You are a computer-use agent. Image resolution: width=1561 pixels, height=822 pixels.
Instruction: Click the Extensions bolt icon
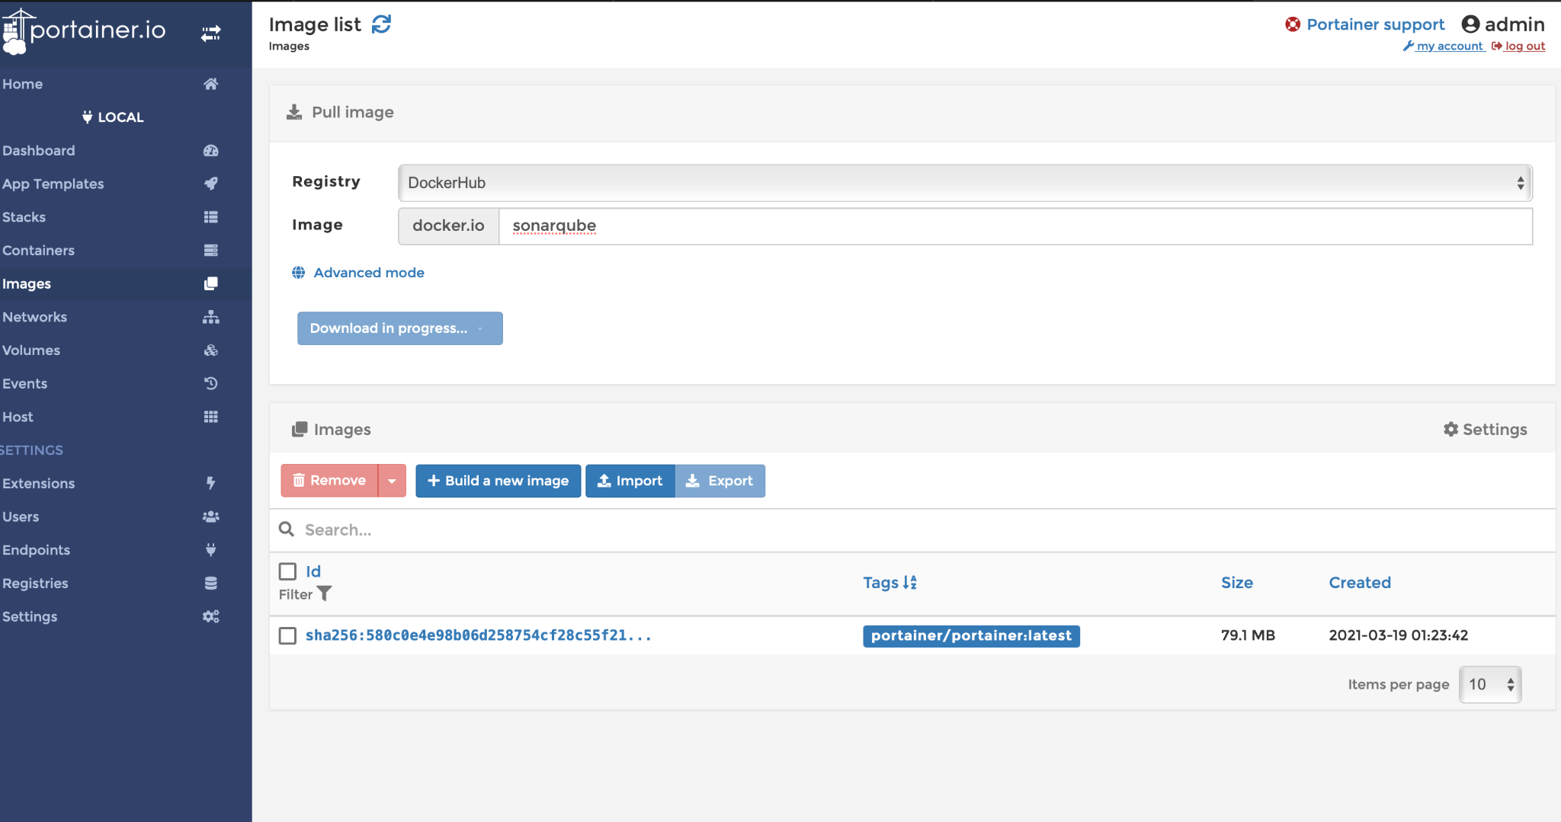(211, 483)
